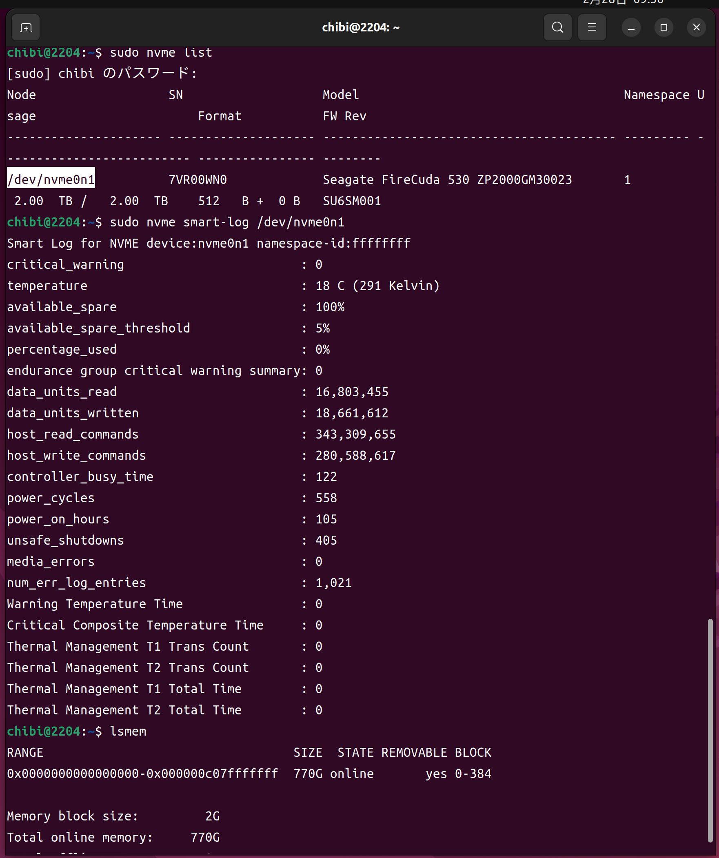The image size is (719, 858).
Task: Click the clock in the top bar
Action: coord(624,2)
